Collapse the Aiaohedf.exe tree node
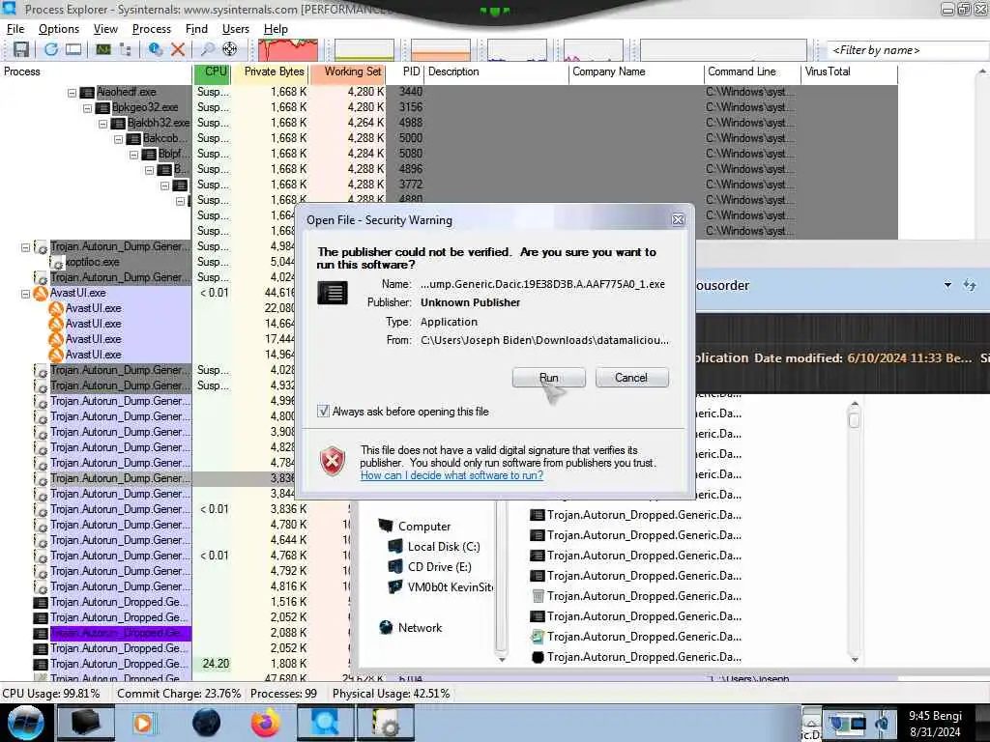This screenshot has height=742, width=990. point(72,92)
